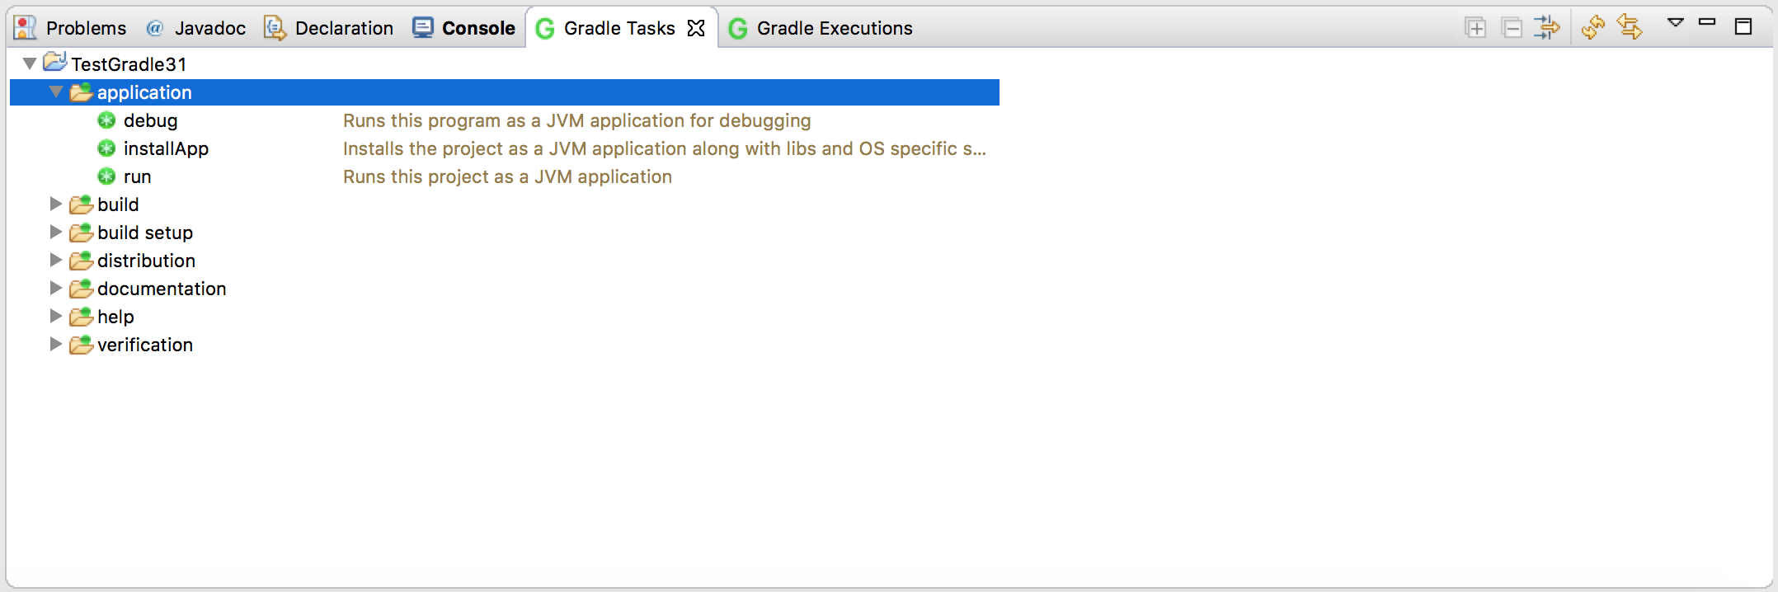
Task: Click the Collapse All toolbar icon
Action: [x=1512, y=28]
